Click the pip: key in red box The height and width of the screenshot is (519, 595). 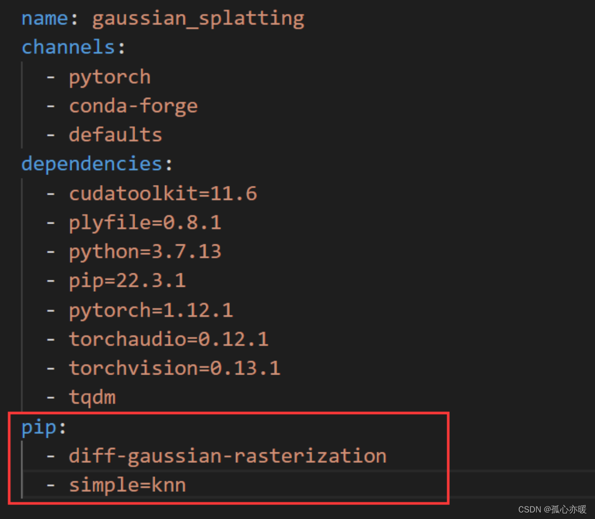coord(44,428)
